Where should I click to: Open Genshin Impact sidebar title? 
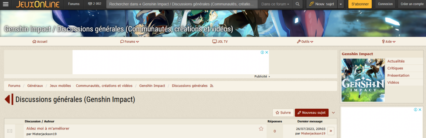click(x=357, y=54)
